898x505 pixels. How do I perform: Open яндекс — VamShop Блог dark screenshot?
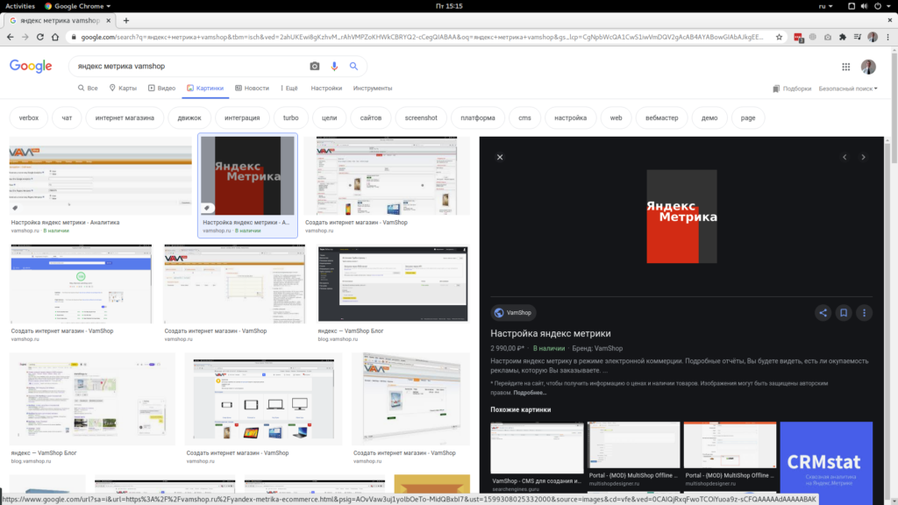393,284
